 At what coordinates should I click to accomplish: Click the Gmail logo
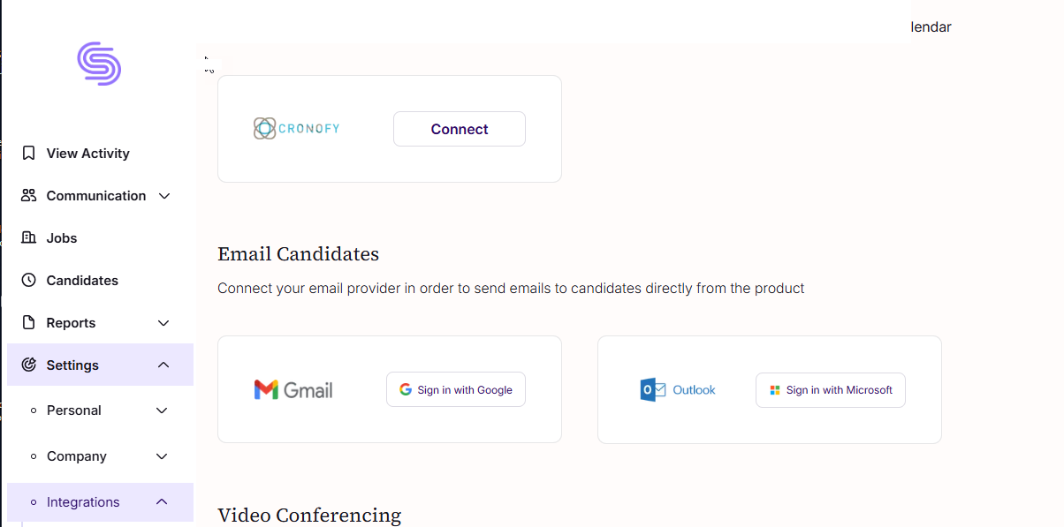tap(293, 389)
